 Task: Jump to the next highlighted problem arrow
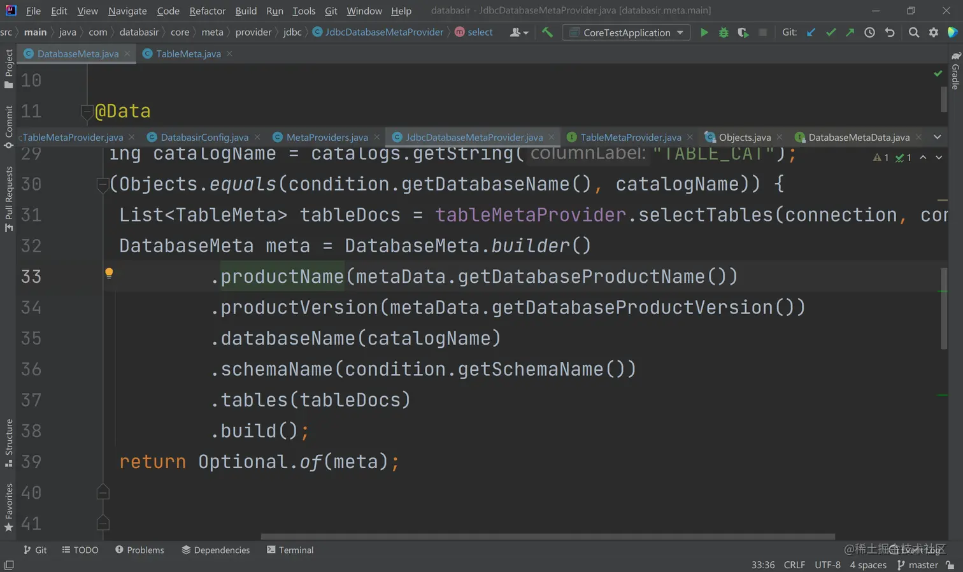(x=939, y=157)
